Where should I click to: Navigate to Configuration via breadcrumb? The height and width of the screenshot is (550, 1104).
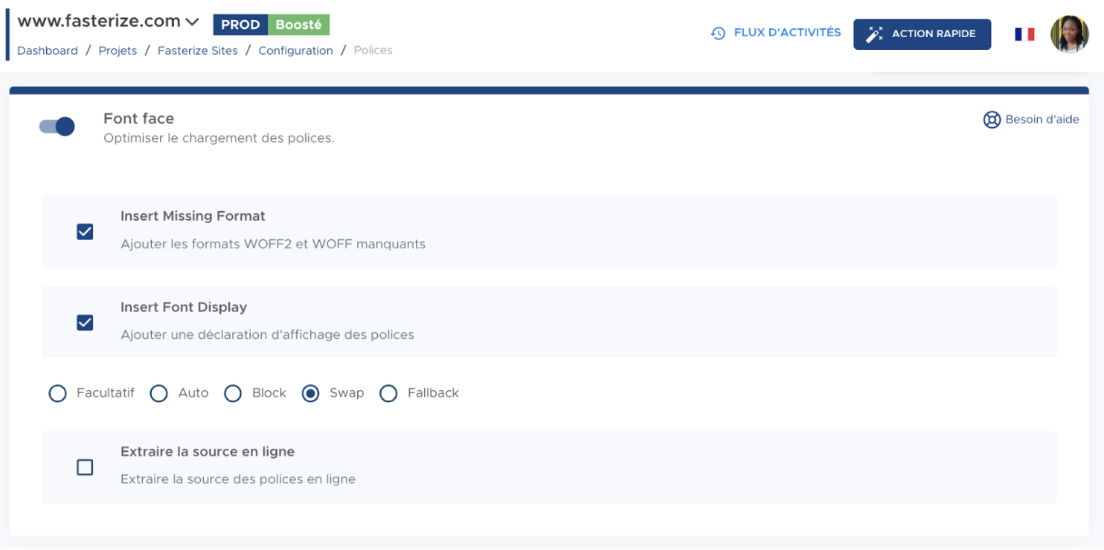(x=295, y=51)
